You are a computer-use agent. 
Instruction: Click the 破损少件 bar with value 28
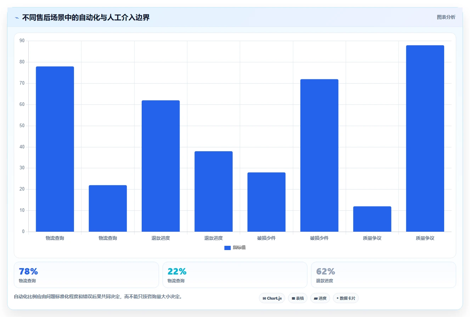click(266, 202)
